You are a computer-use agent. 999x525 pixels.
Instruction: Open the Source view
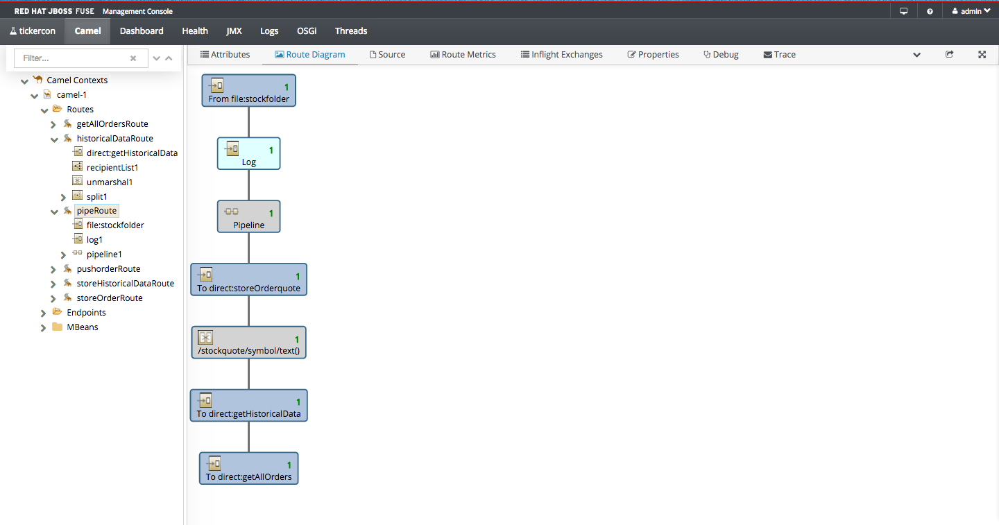pyautogui.click(x=387, y=54)
